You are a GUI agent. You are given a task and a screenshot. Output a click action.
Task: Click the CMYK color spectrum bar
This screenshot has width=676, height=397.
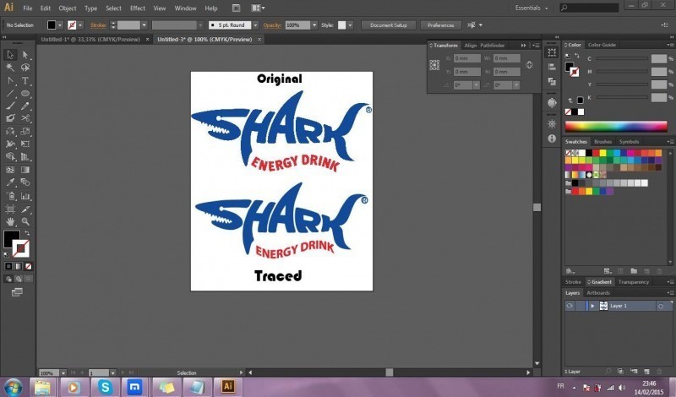point(616,126)
